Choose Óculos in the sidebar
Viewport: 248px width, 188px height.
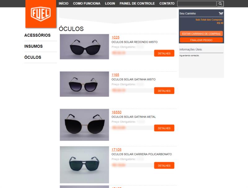[33, 57]
